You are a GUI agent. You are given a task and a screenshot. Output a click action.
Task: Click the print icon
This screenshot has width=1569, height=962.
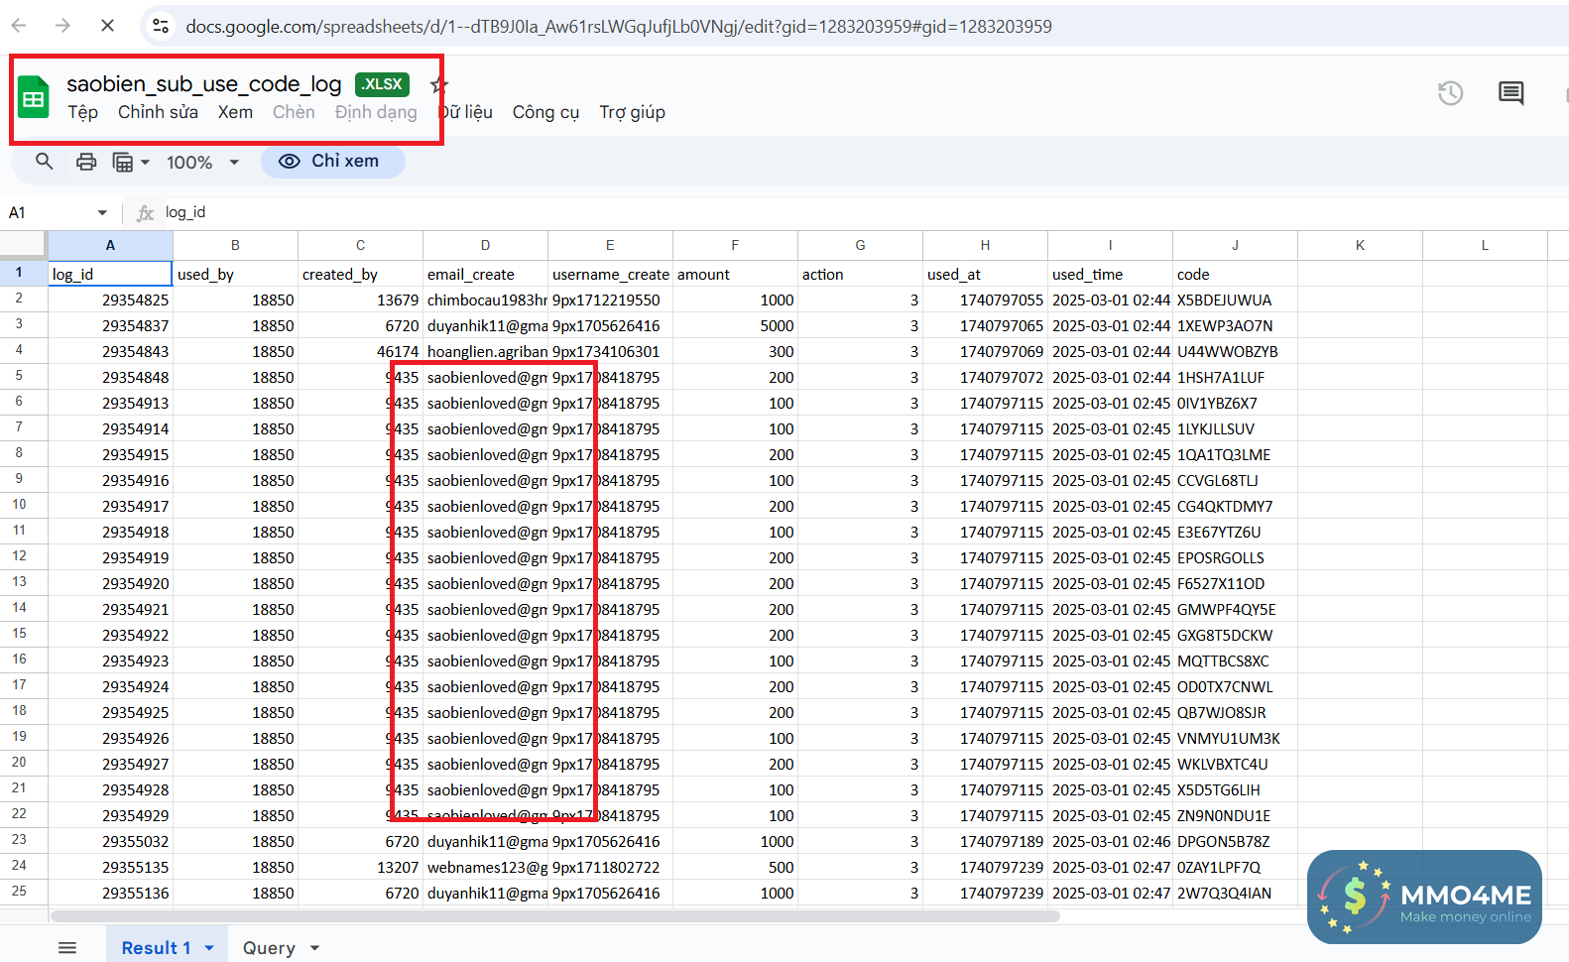point(86,162)
